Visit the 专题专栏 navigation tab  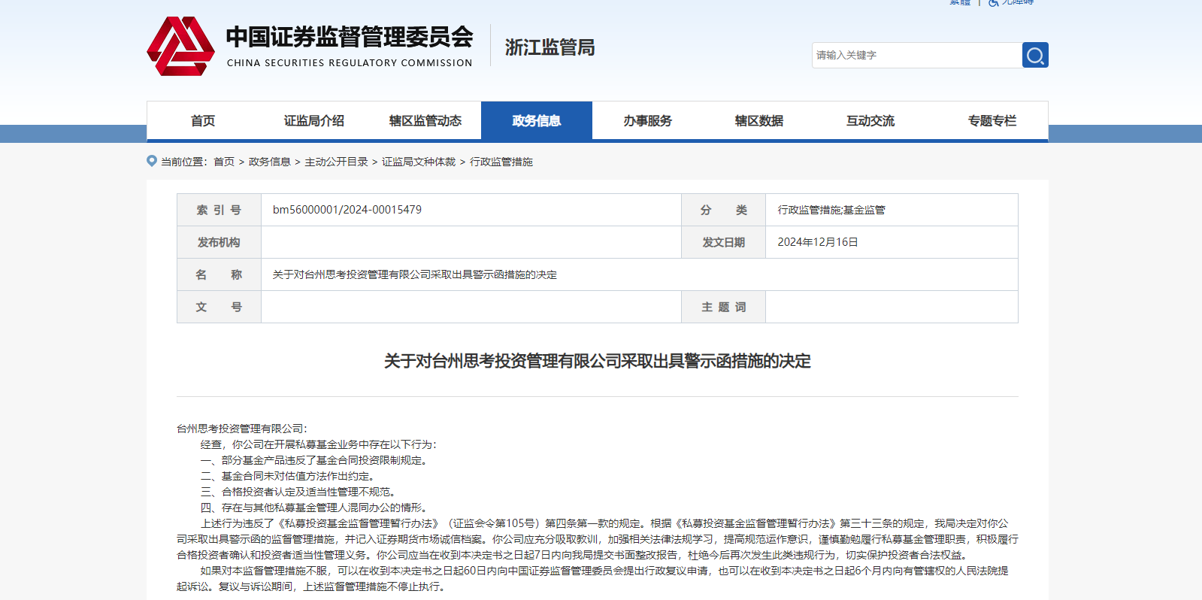point(992,121)
